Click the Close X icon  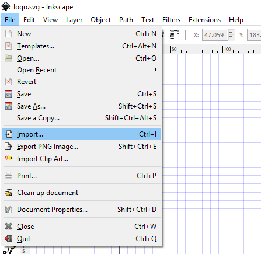click(x=8, y=227)
